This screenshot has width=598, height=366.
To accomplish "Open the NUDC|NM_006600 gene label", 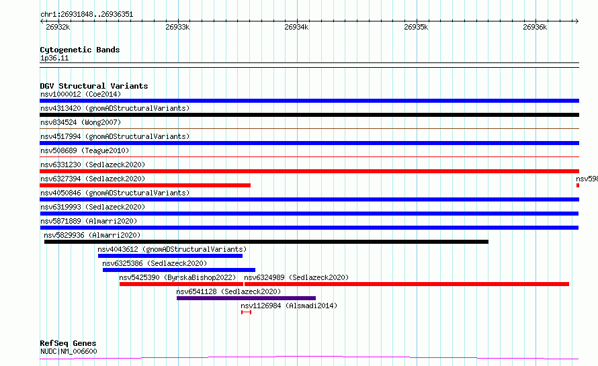I will (x=69, y=351).
